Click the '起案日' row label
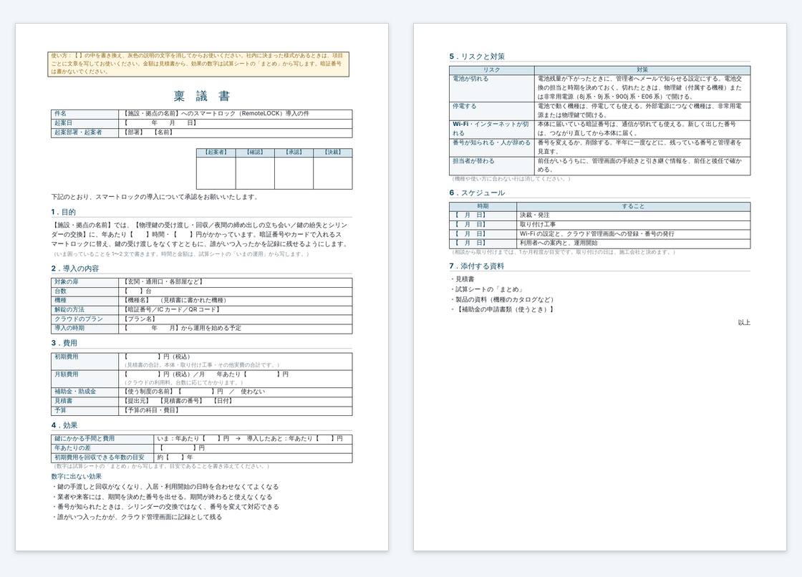The width and height of the screenshot is (802, 577). point(85,123)
